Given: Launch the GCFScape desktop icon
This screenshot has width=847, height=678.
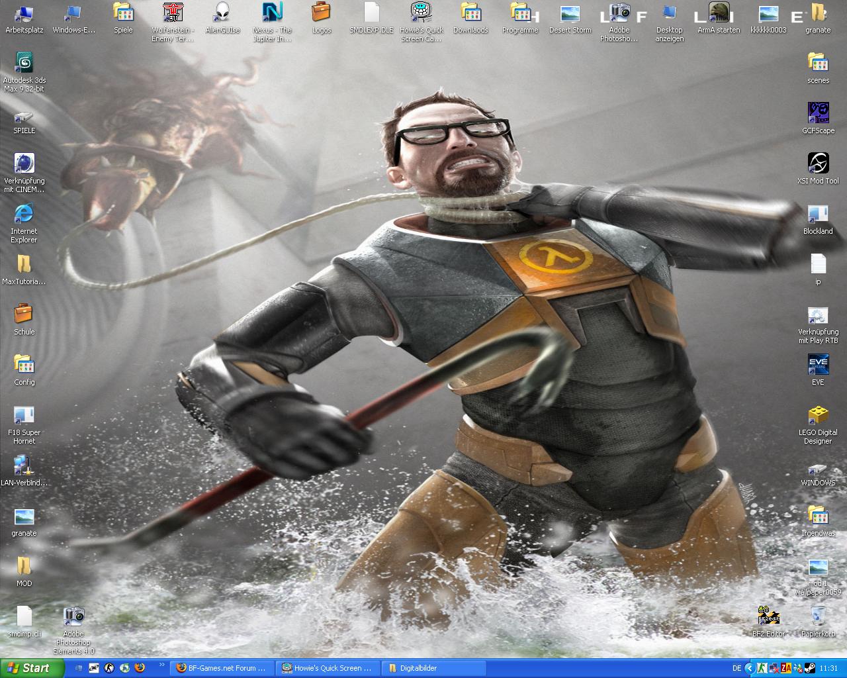Looking at the screenshot, I should tap(818, 119).
